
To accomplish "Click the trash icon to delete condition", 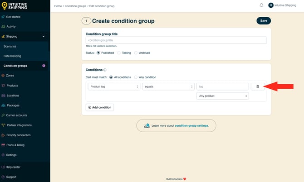I will click(x=258, y=86).
